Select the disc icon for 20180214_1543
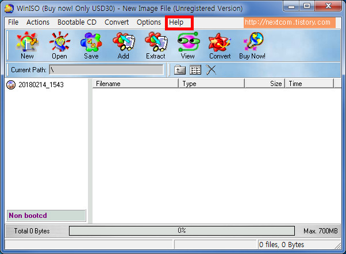Image resolution: width=346 pixels, height=254 pixels. pos(11,85)
